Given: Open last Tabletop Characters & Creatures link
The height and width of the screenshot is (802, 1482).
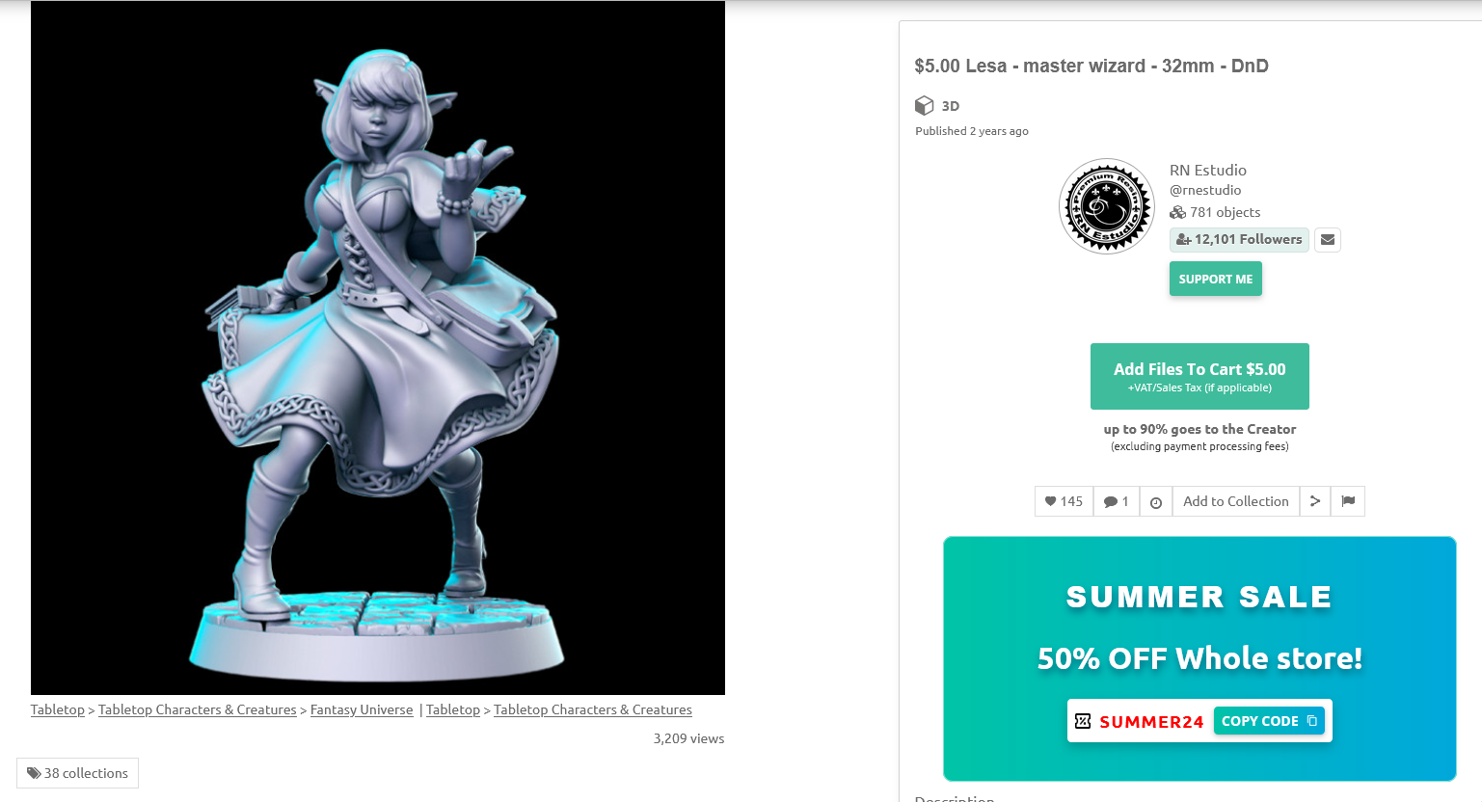Looking at the screenshot, I should point(593,709).
